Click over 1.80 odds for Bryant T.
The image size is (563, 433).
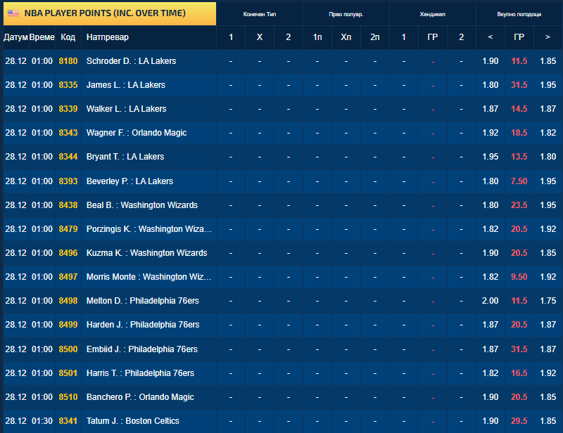(548, 157)
